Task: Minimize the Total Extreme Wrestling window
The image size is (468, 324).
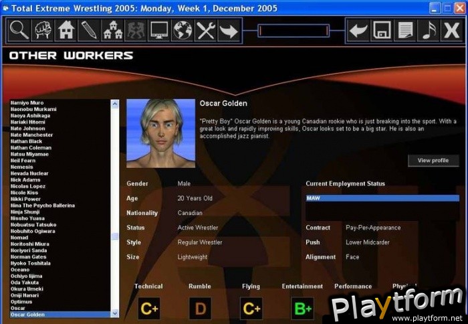Action: (435, 8)
